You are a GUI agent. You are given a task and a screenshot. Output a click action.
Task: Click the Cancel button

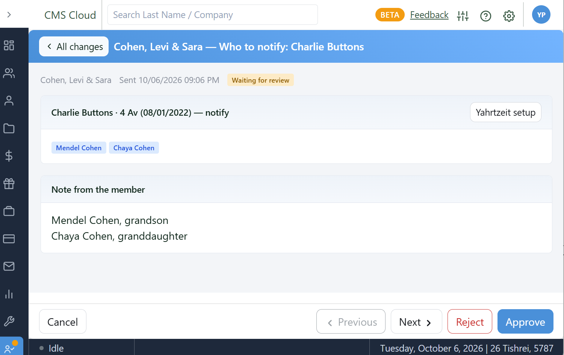click(x=63, y=322)
